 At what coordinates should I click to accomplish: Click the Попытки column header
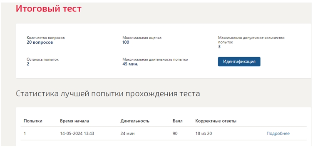point(33,121)
